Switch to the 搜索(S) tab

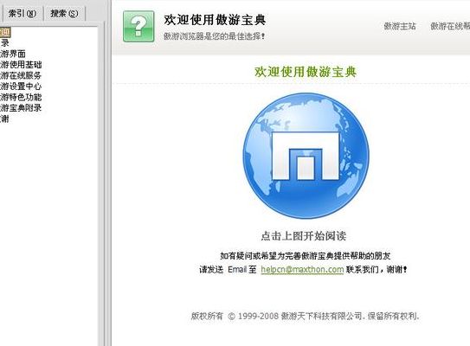(x=64, y=13)
